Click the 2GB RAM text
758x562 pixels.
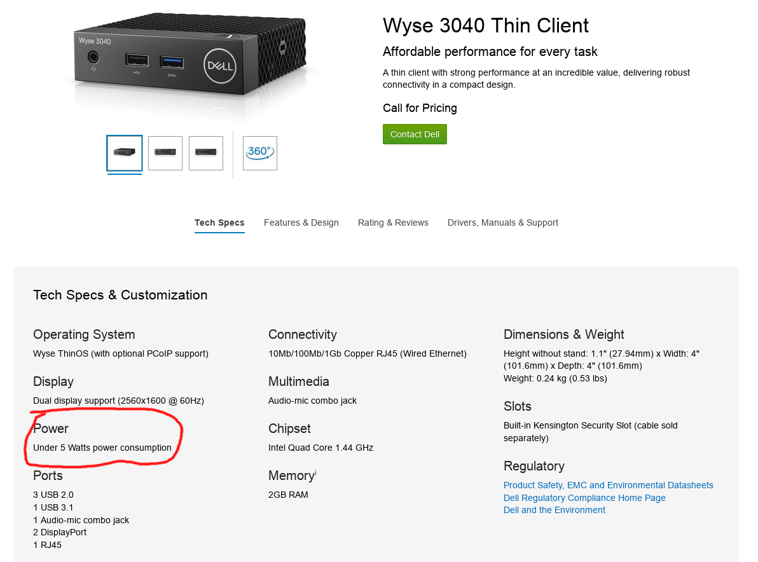[288, 495]
